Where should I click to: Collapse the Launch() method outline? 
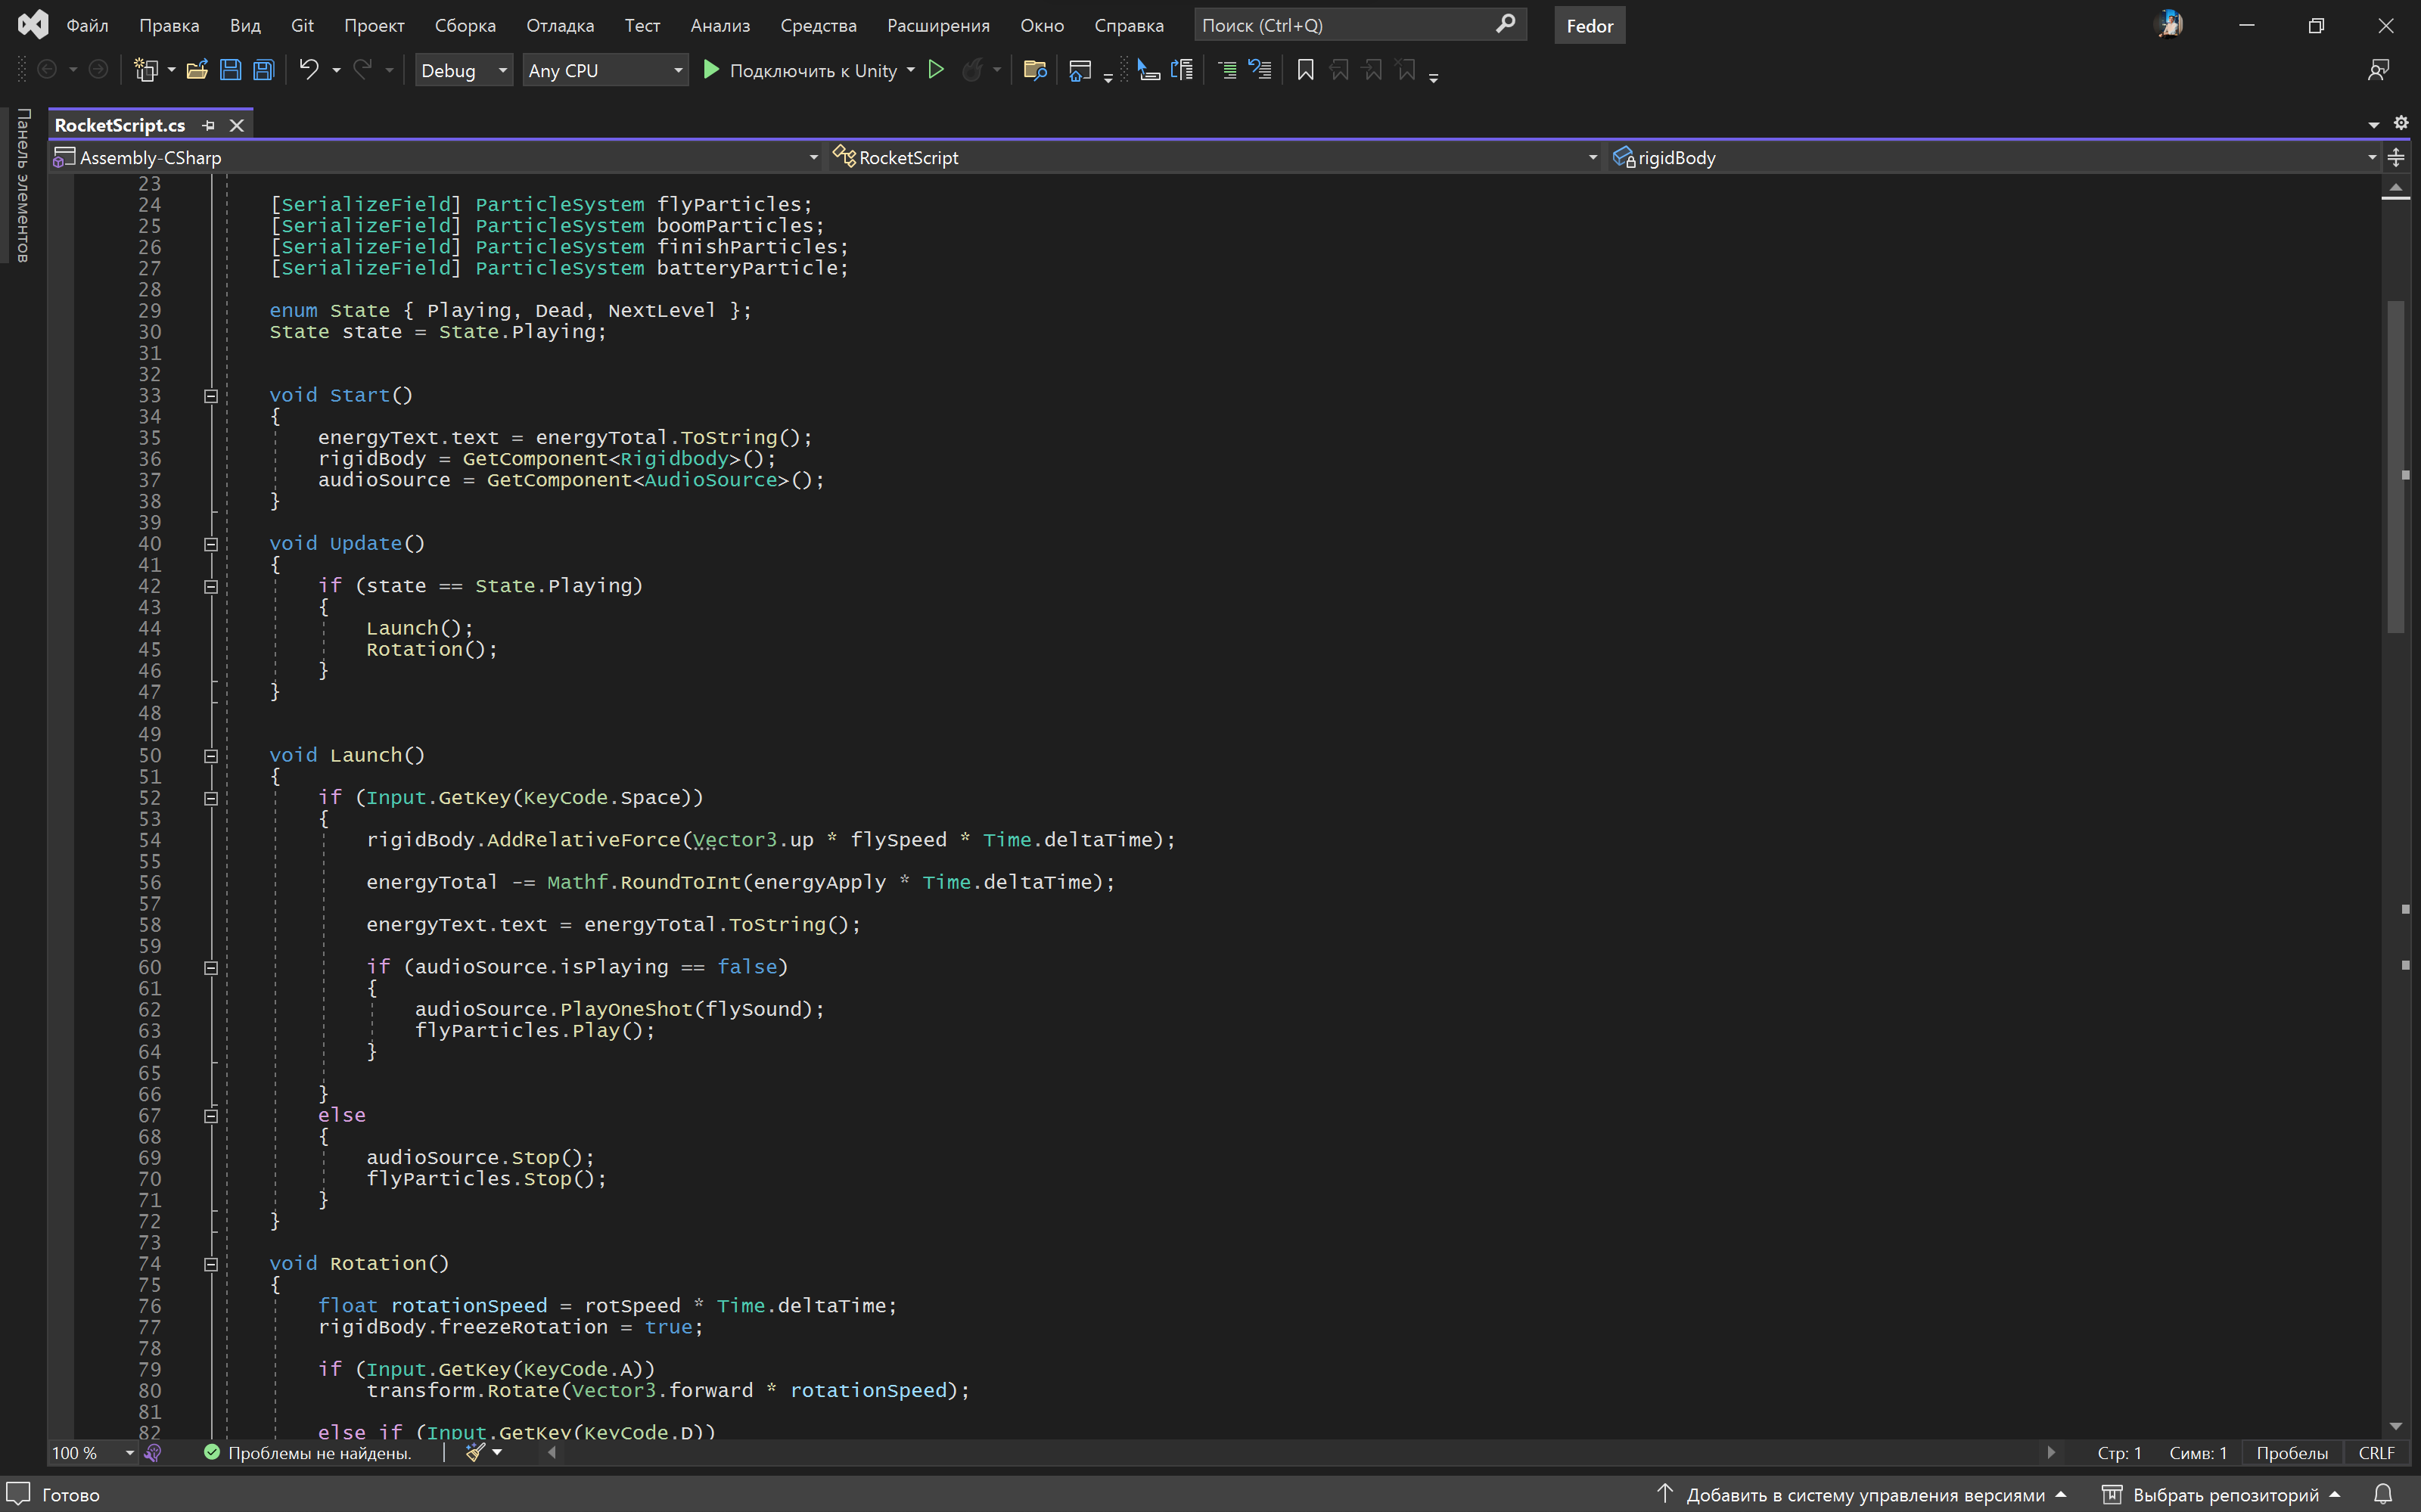click(x=211, y=756)
